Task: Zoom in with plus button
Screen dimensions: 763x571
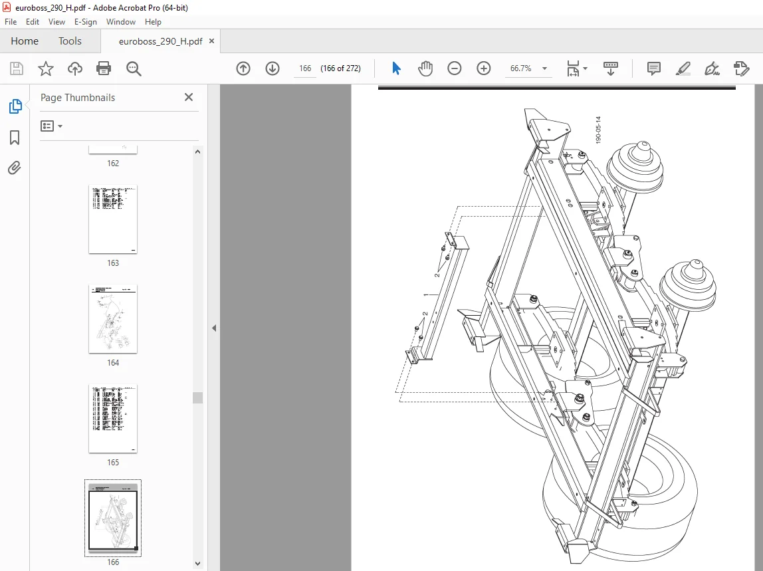Action: (x=484, y=68)
